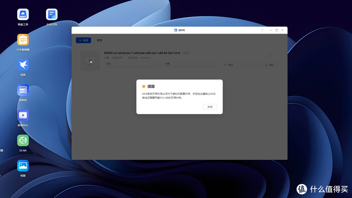Open the 在线文档 desktop icon
Screen dimensions: 352x198
(51, 15)
